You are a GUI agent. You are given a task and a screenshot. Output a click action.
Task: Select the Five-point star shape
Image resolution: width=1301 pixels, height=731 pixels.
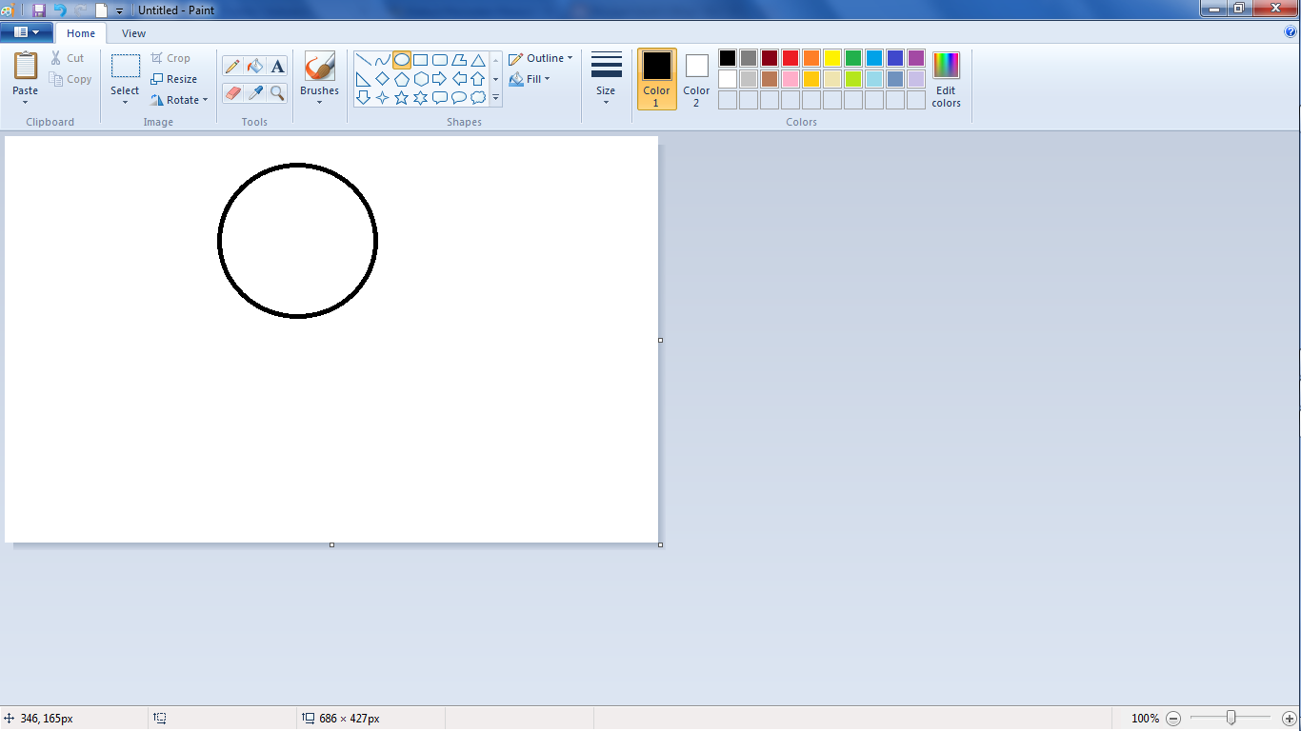click(400, 95)
